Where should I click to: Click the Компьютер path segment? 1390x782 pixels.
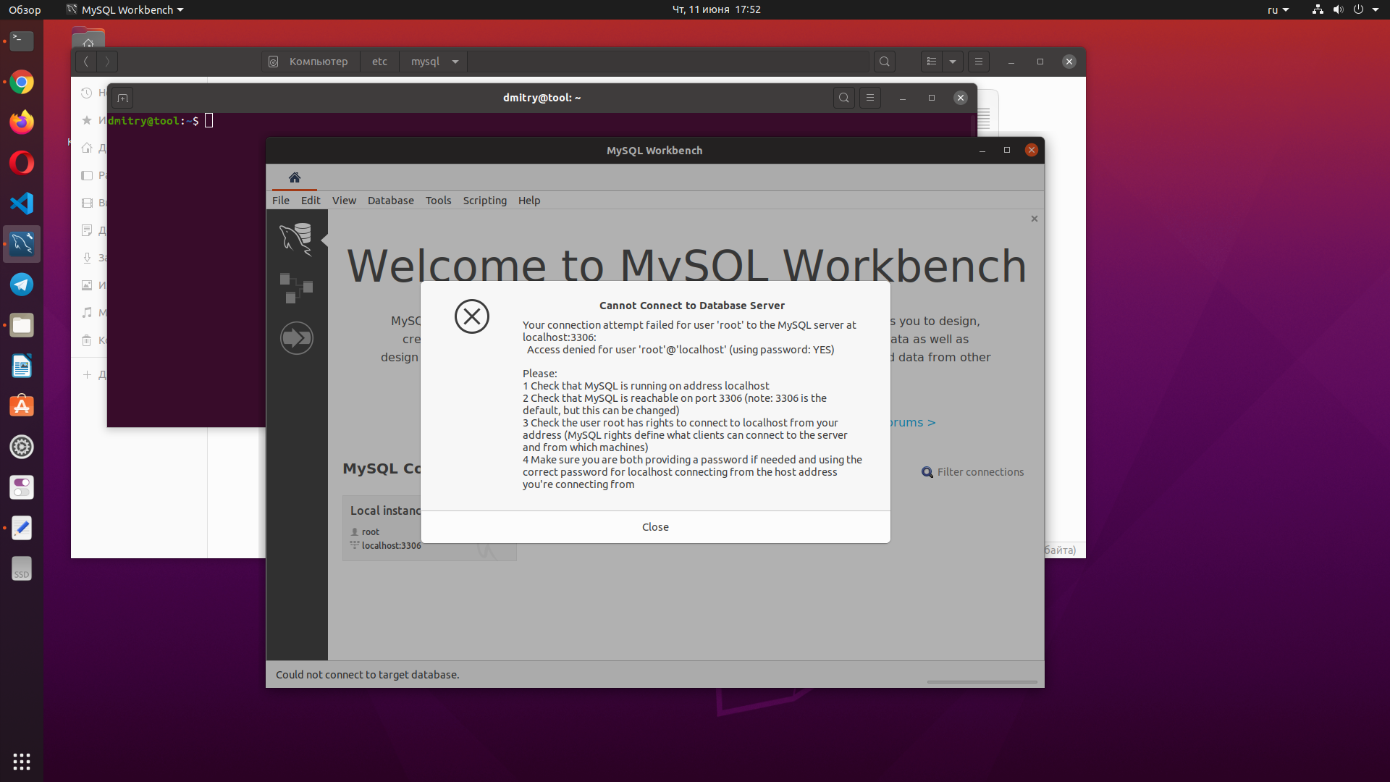coord(309,62)
